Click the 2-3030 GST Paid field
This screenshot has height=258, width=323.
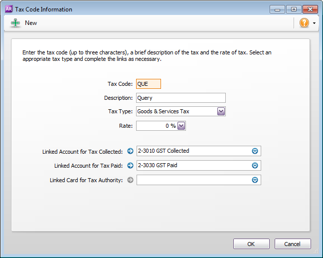coord(198,165)
